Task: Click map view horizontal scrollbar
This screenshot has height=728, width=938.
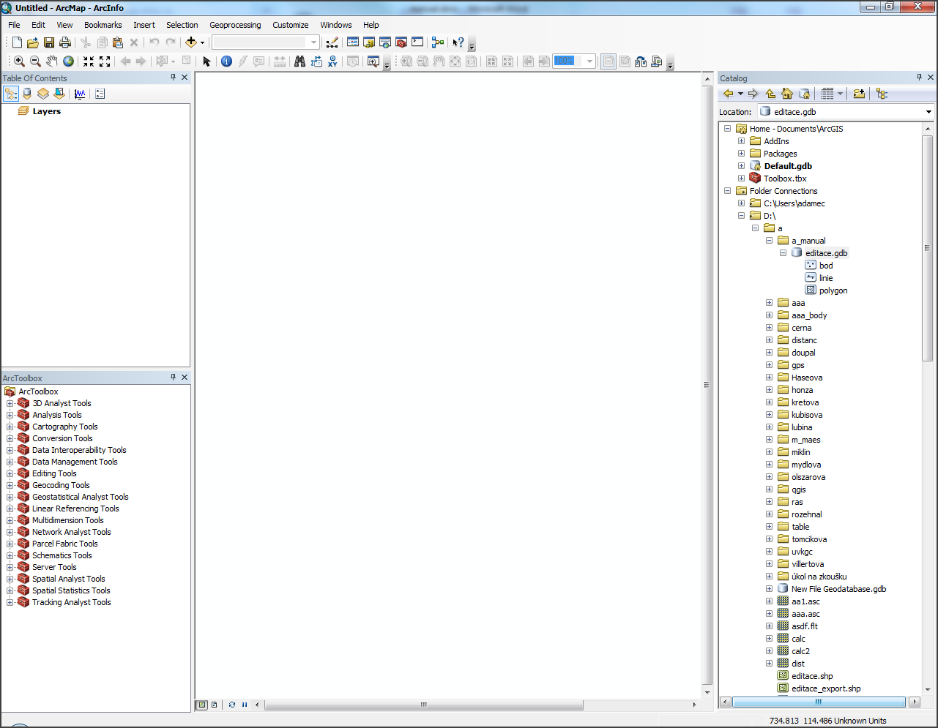Action: [x=424, y=705]
